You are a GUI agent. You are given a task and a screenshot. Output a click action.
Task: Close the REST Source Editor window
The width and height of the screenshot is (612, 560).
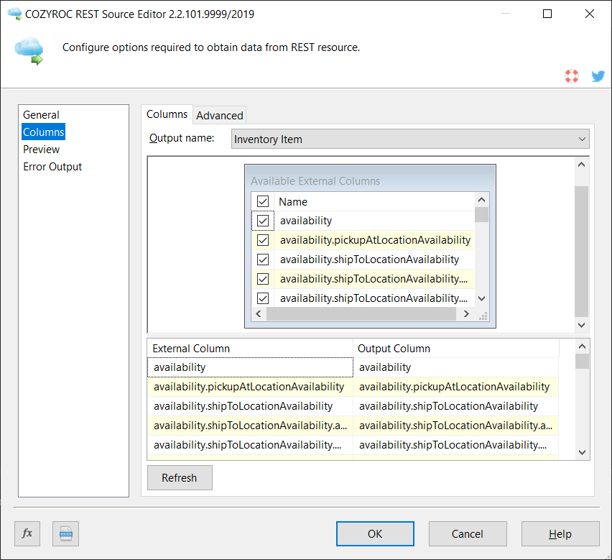coord(590,14)
